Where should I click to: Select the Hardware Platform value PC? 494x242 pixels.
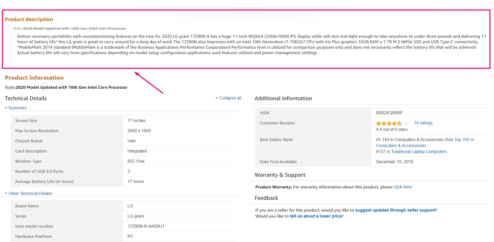(x=131, y=236)
